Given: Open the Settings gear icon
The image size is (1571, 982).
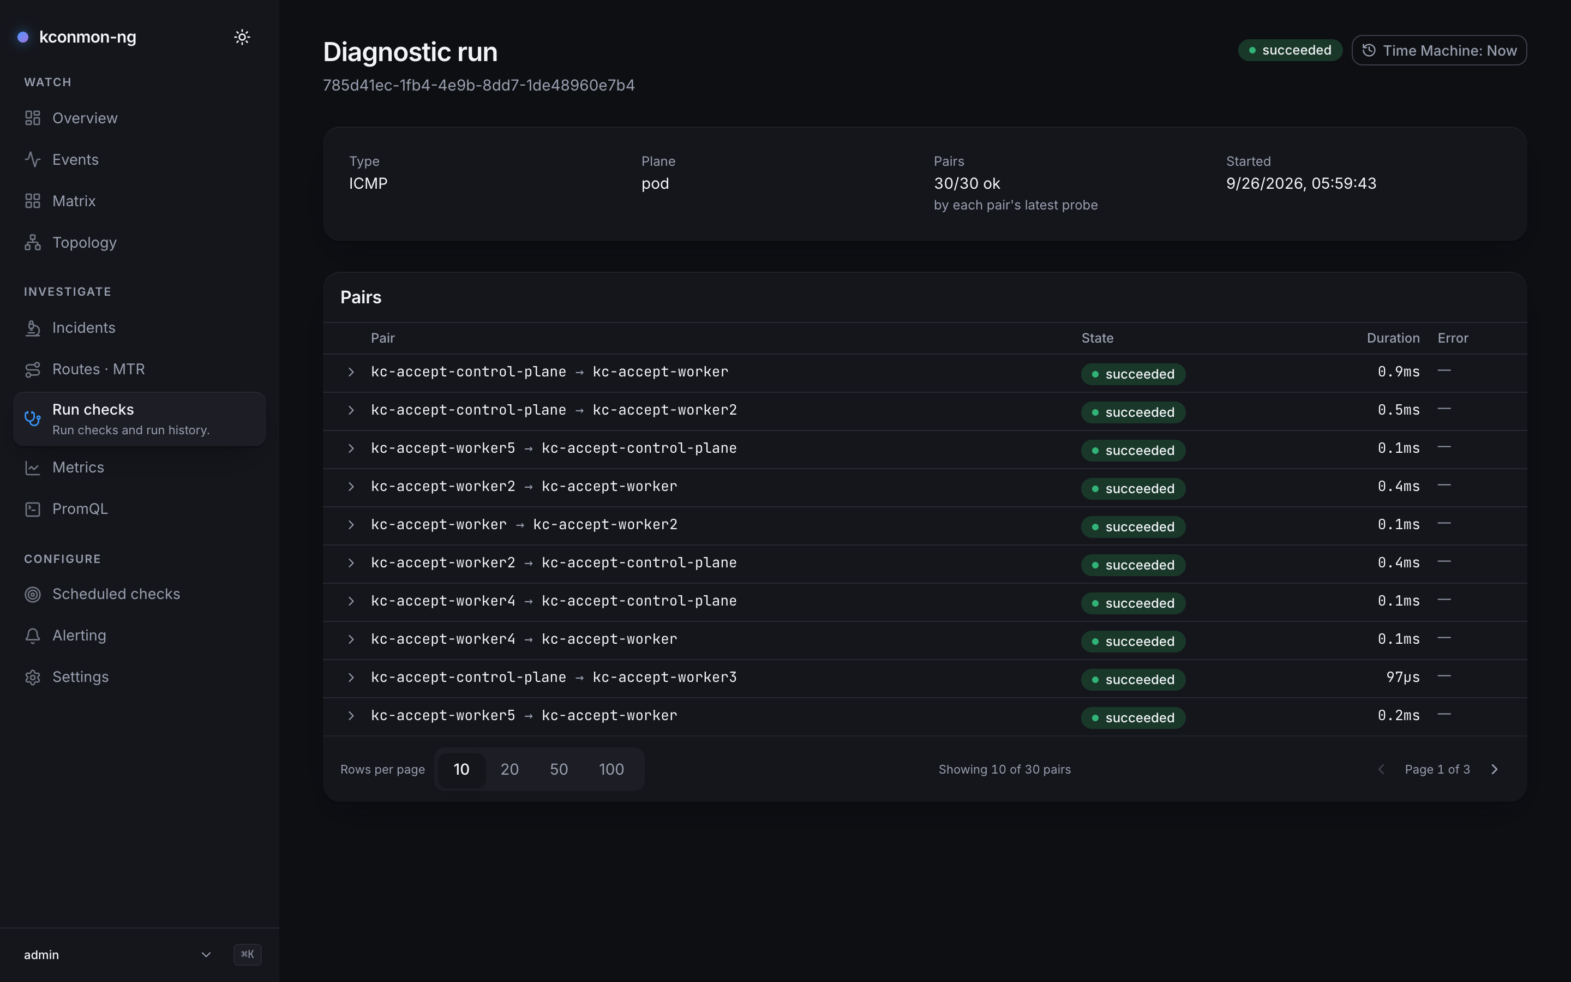Looking at the screenshot, I should 33,678.
